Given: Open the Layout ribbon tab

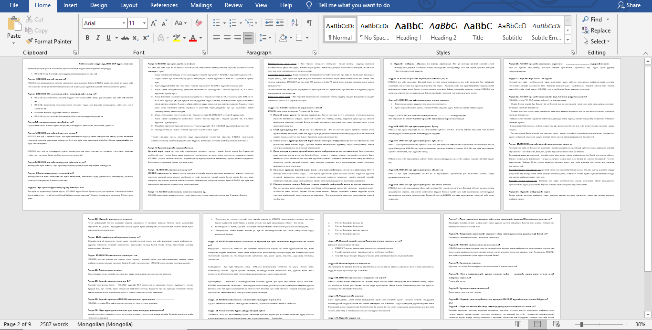Looking at the screenshot, I should coord(129,5).
